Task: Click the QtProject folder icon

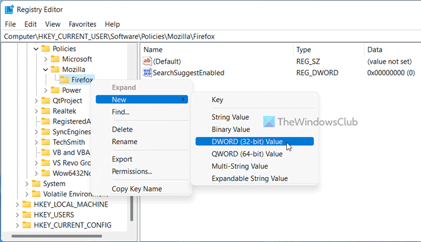Action: pyautogui.click(x=46, y=100)
